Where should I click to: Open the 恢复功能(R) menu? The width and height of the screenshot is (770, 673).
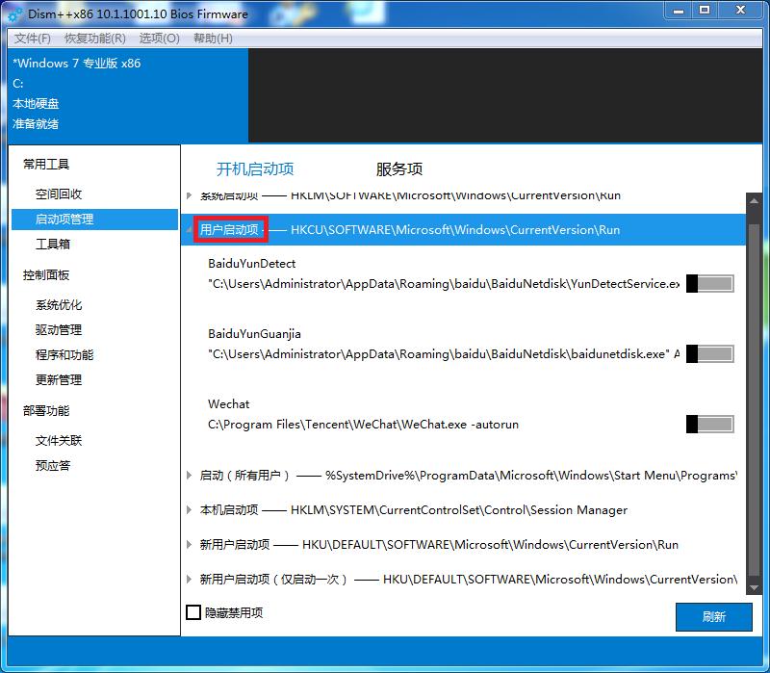click(87, 39)
